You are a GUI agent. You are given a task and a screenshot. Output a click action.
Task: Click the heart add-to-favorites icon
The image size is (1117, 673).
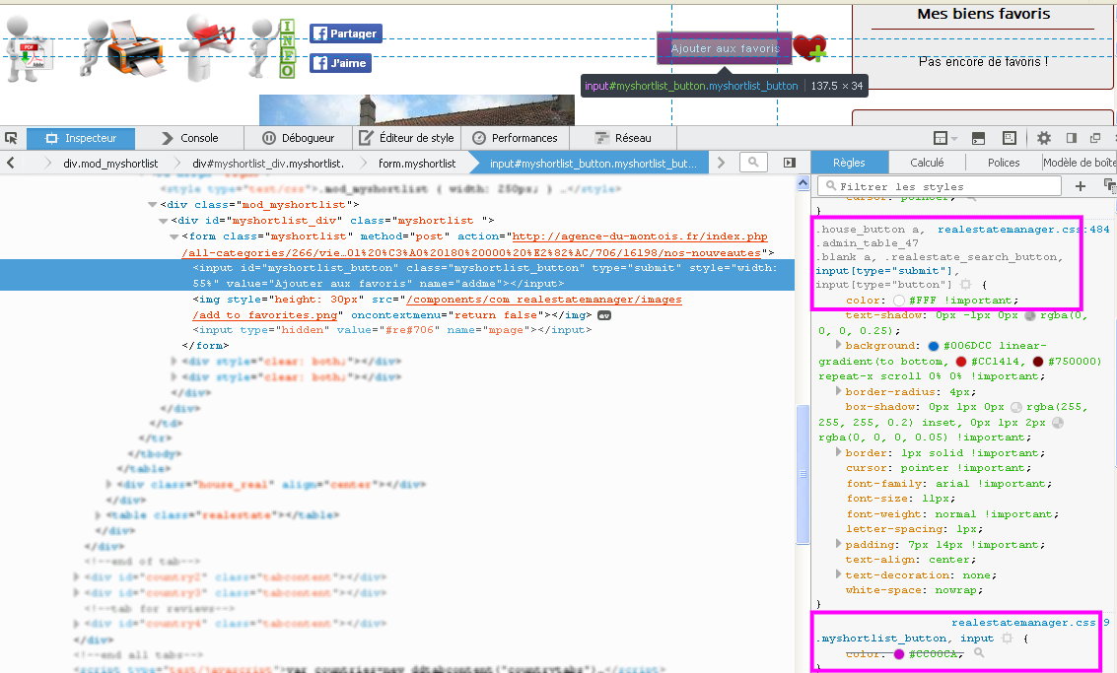click(x=810, y=47)
